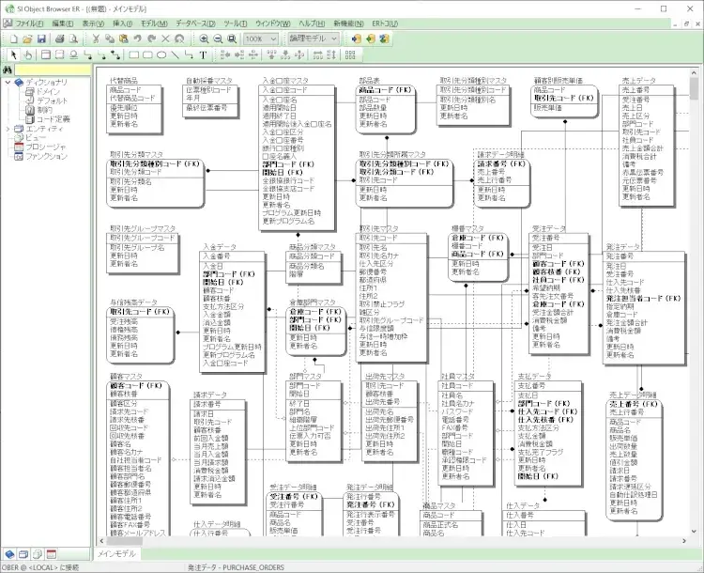Select the hand pan tool
Image resolution: width=704 pixels, height=573 pixels.
28,55
